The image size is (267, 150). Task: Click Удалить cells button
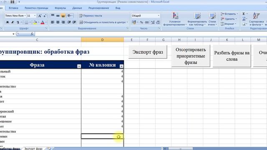click(x=229, y=19)
